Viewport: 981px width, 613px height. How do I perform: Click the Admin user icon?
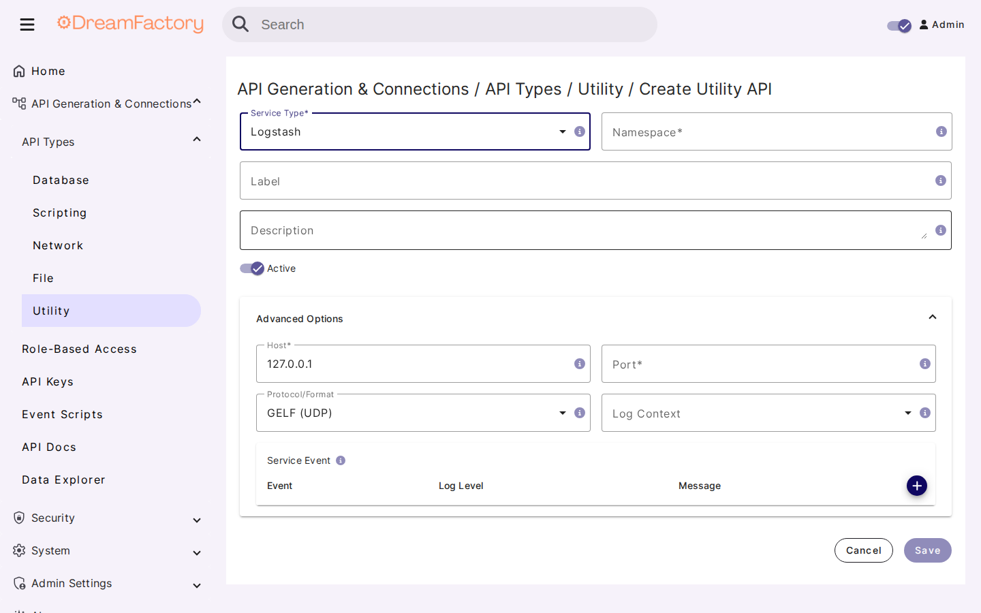[x=924, y=25]
